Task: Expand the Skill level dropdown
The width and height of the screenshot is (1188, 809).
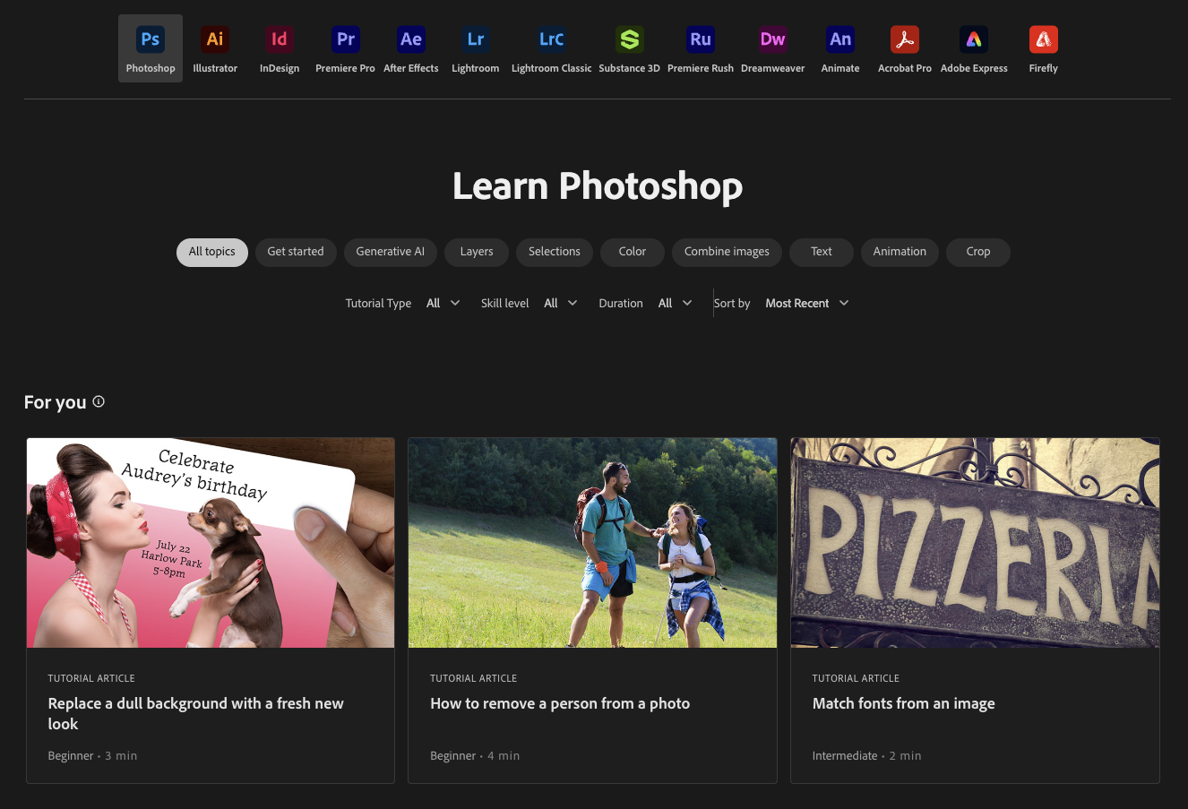Action: 561,304
